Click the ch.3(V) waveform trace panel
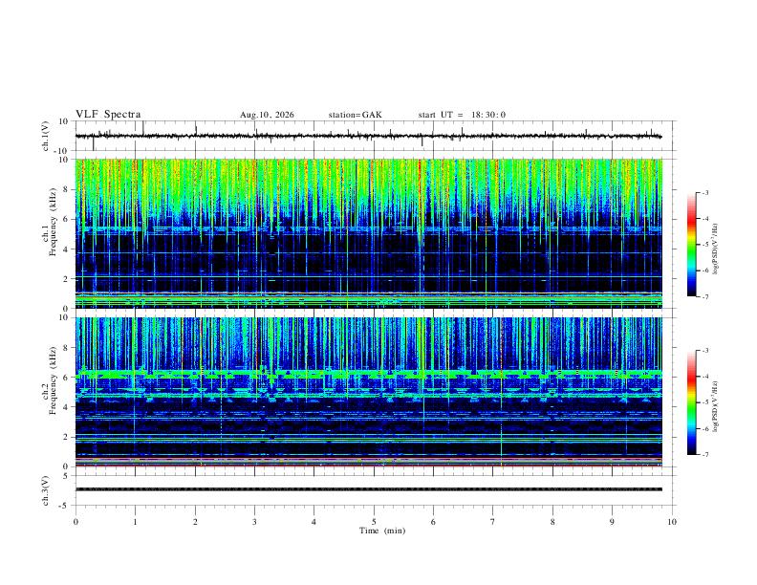The image size is (757, 585). (376, 490)
